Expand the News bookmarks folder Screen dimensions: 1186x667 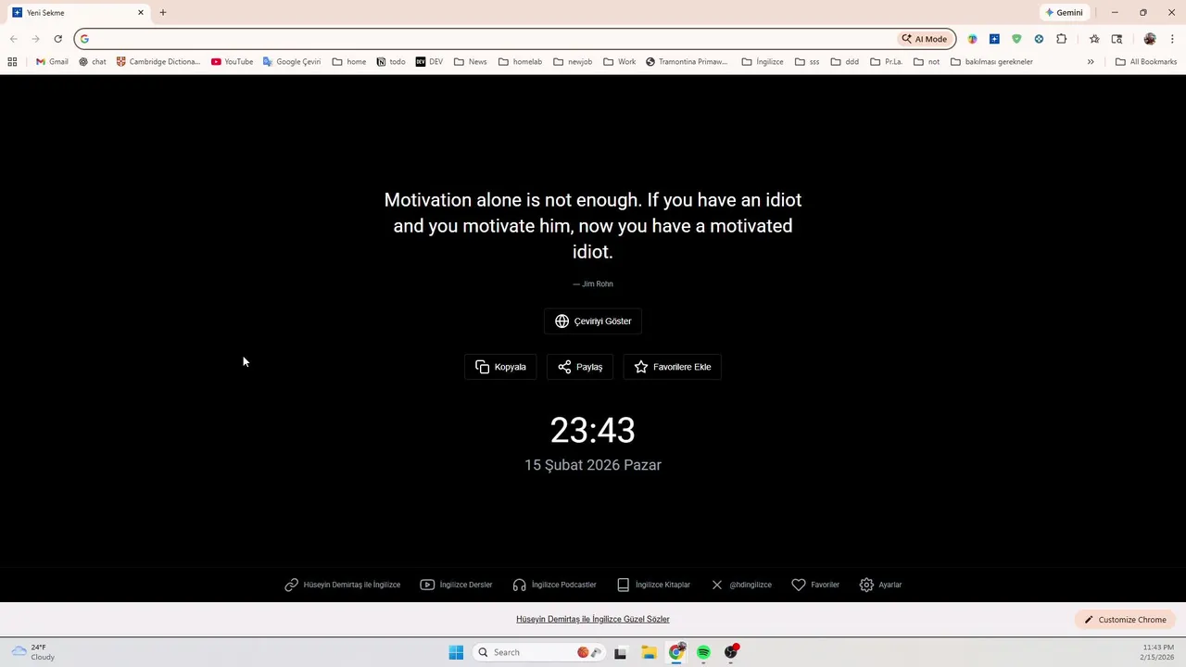tap(470, 62)
